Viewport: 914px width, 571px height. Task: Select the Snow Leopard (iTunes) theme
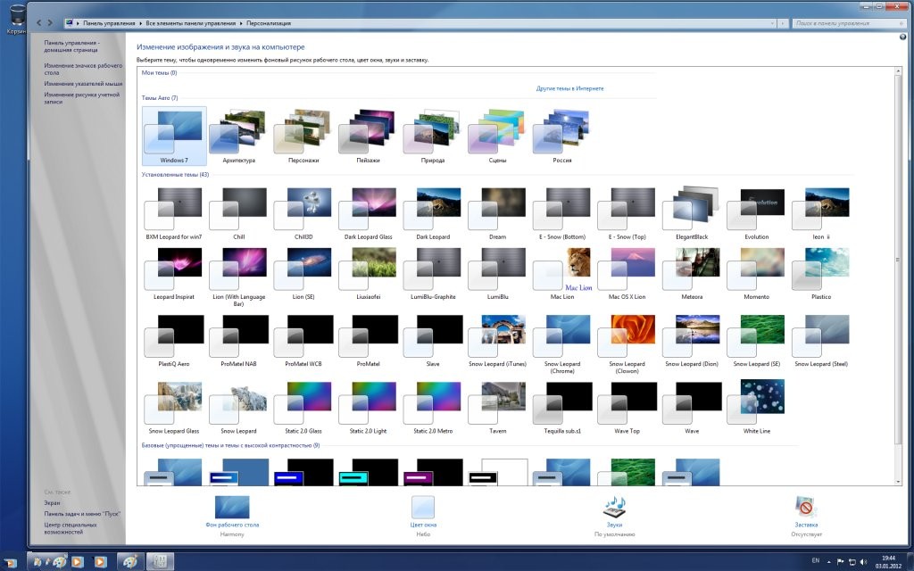[497, 341]
